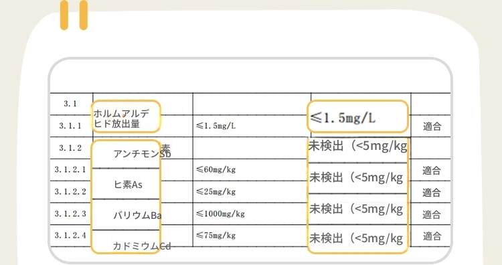
Task: Click the orange quotation mark icon
Action: [x=74, y=15]
